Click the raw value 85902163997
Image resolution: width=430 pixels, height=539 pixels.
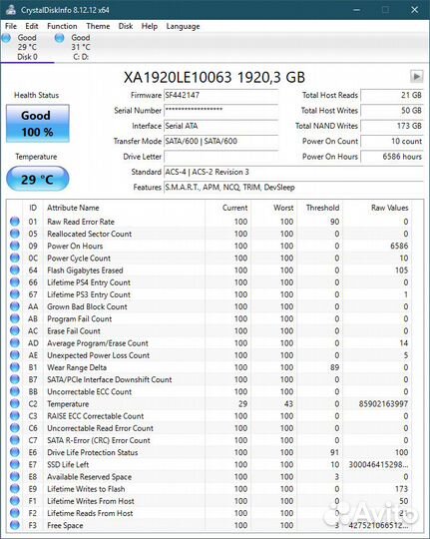pos(383,403)
